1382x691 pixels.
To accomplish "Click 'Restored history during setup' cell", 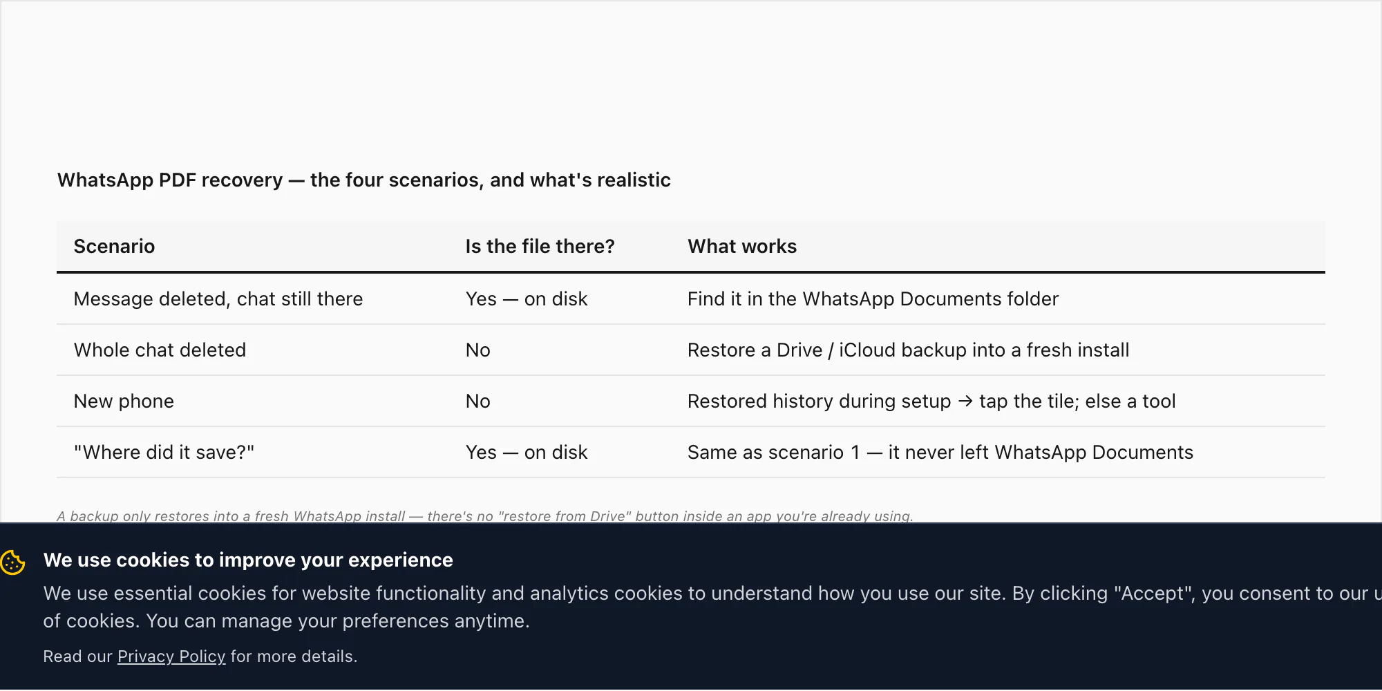I will [931, 401].
